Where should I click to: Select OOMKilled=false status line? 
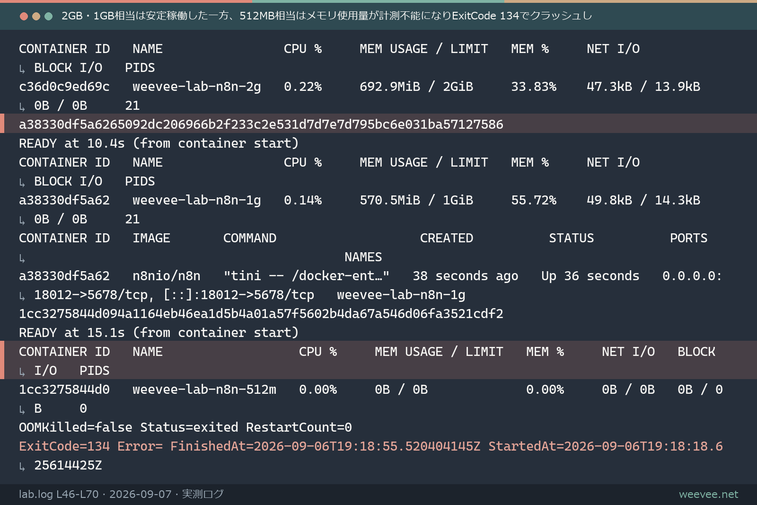(185, 427)
